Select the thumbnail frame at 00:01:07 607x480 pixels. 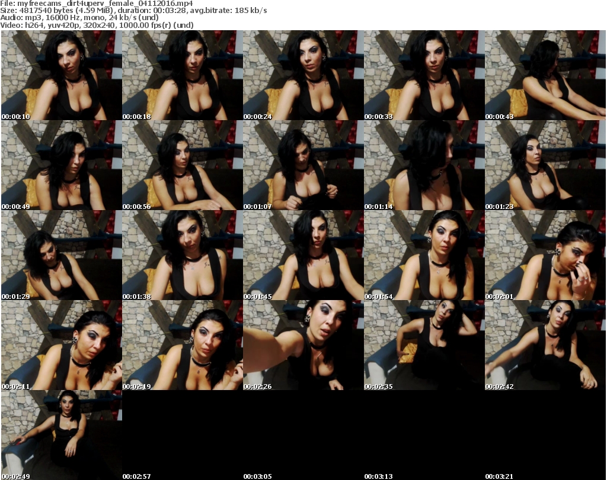(x=303, y=165)
